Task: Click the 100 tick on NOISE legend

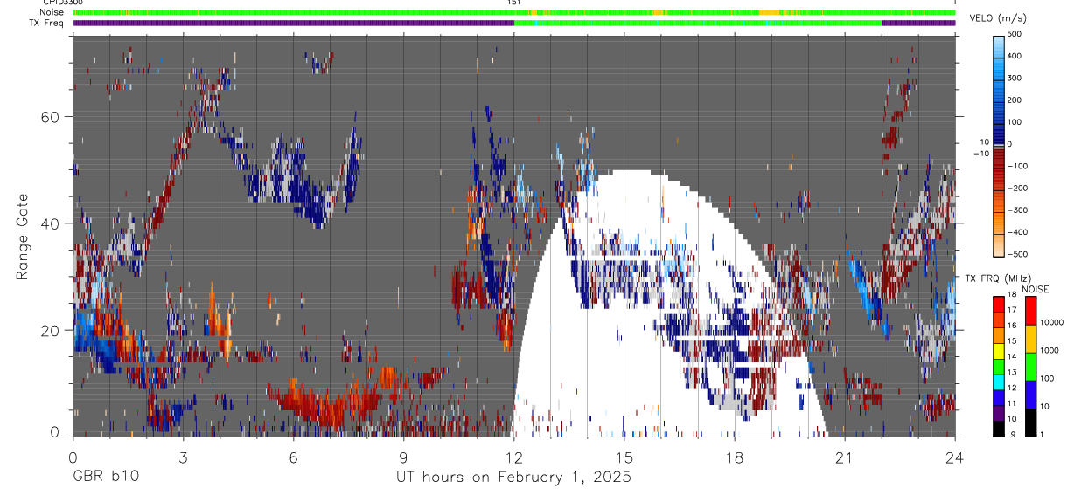Action: [x=1047, y=378]
